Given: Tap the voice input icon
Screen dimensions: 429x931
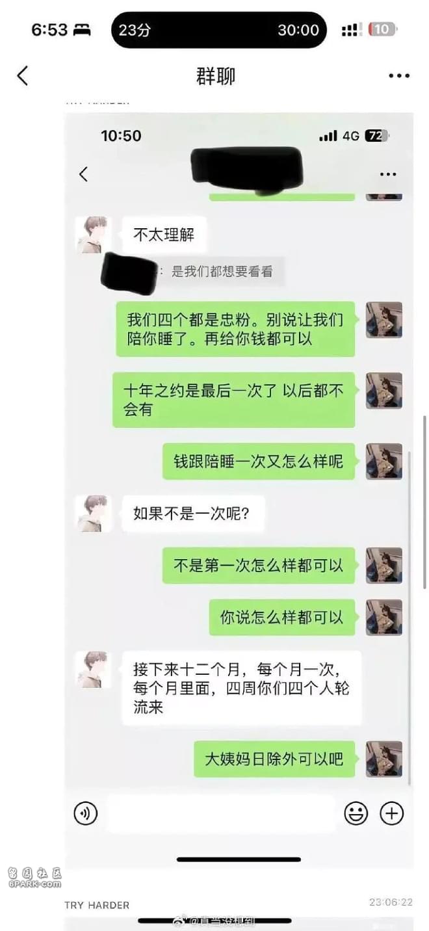Looking at the screenshot, I should coord(86,813).
